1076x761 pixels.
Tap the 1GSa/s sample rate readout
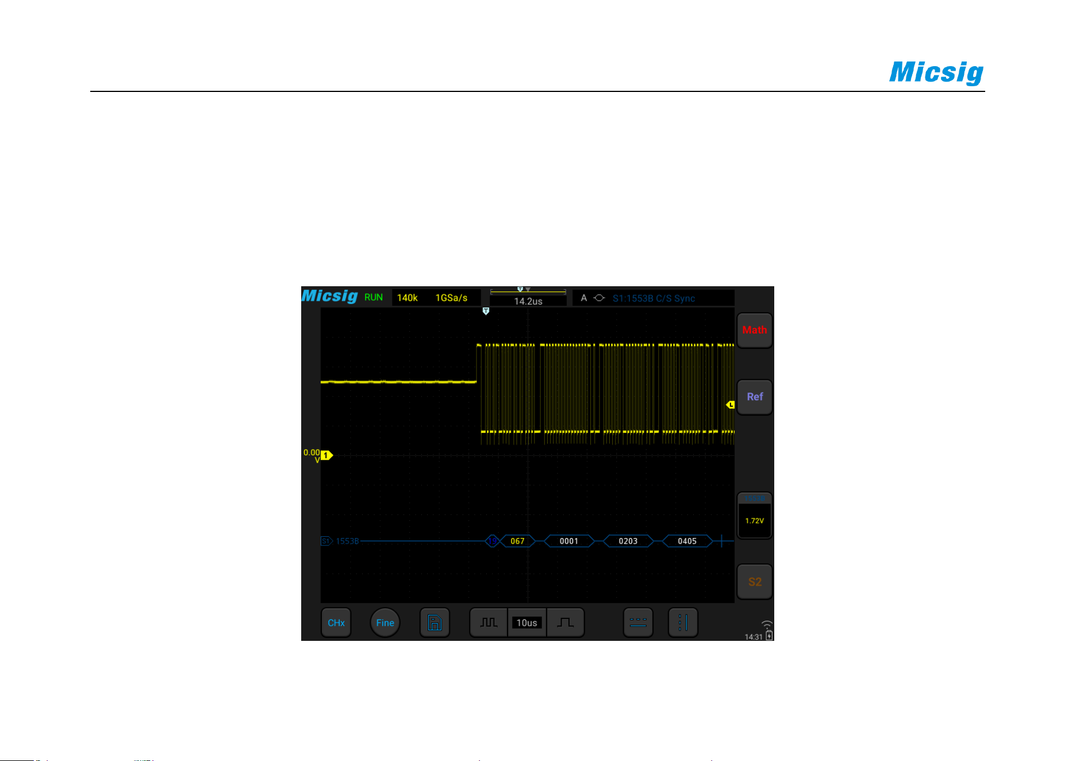click(x=451, y=298)
